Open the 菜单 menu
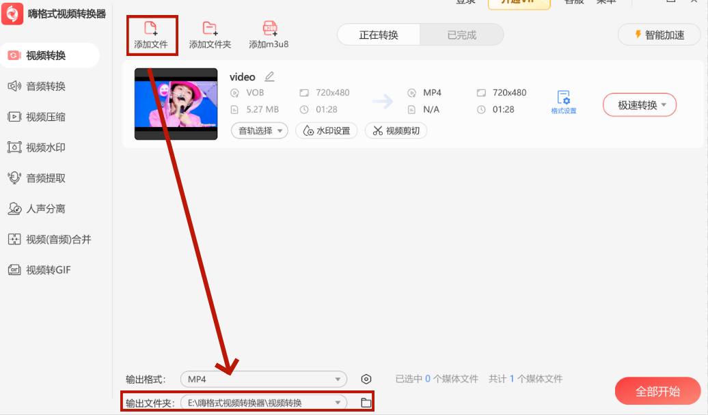The width and height of the screenshot is (708, 415). [607, 2]
